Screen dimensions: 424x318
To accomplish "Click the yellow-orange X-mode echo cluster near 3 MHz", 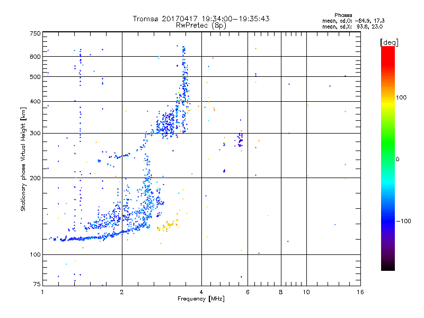I will pos(168,225).
